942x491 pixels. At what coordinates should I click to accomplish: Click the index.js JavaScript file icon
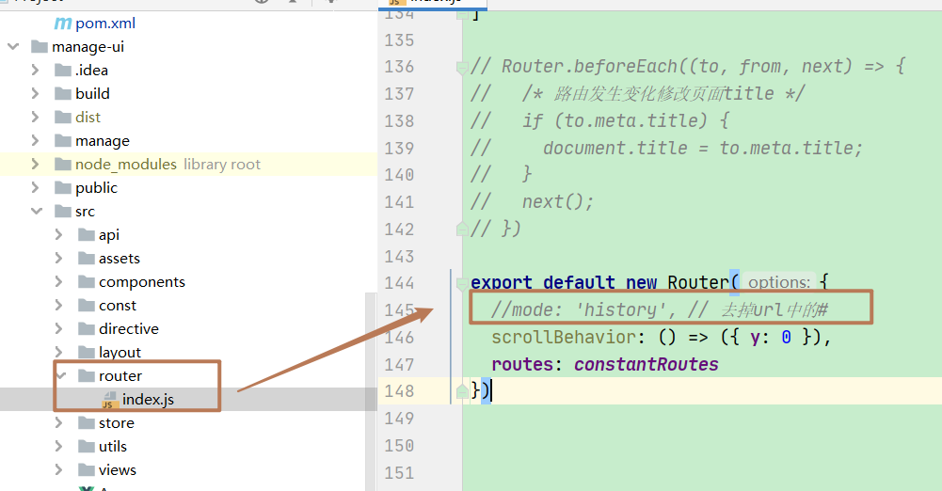109,400
